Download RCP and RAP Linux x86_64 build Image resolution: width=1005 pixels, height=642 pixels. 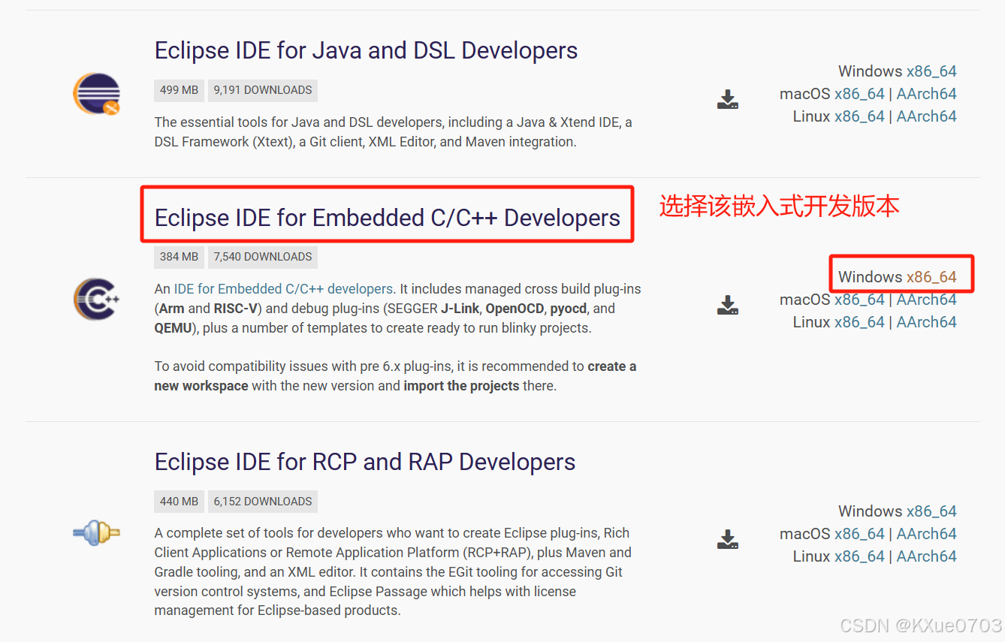point(859,556)
